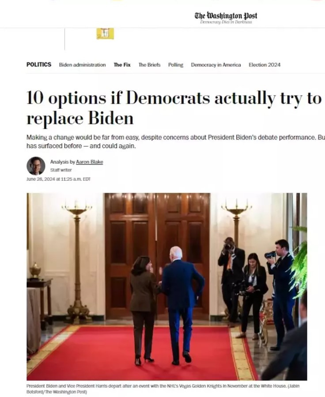The image size is (325, 397).
Task: Click the photo caption text
Action: pos(163,389)
